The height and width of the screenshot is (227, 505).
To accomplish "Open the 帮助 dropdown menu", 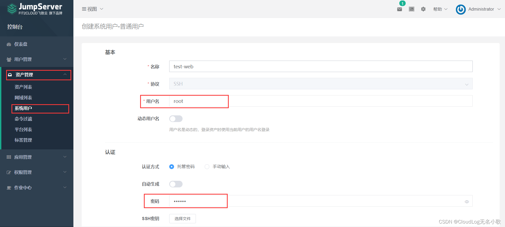I will click(x=440, y=9).
